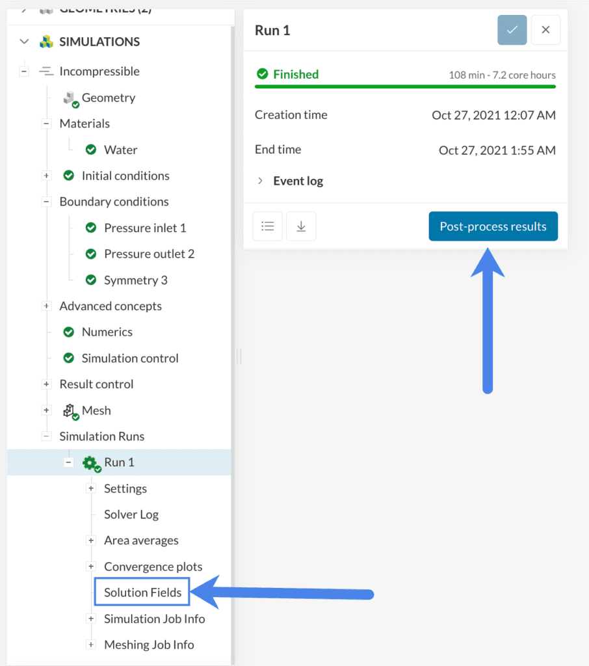The height and width of the screenshot is (666, 589).
Task: Open the Solver Log entry
Action: pyautogui.click(x=131, y=514)
